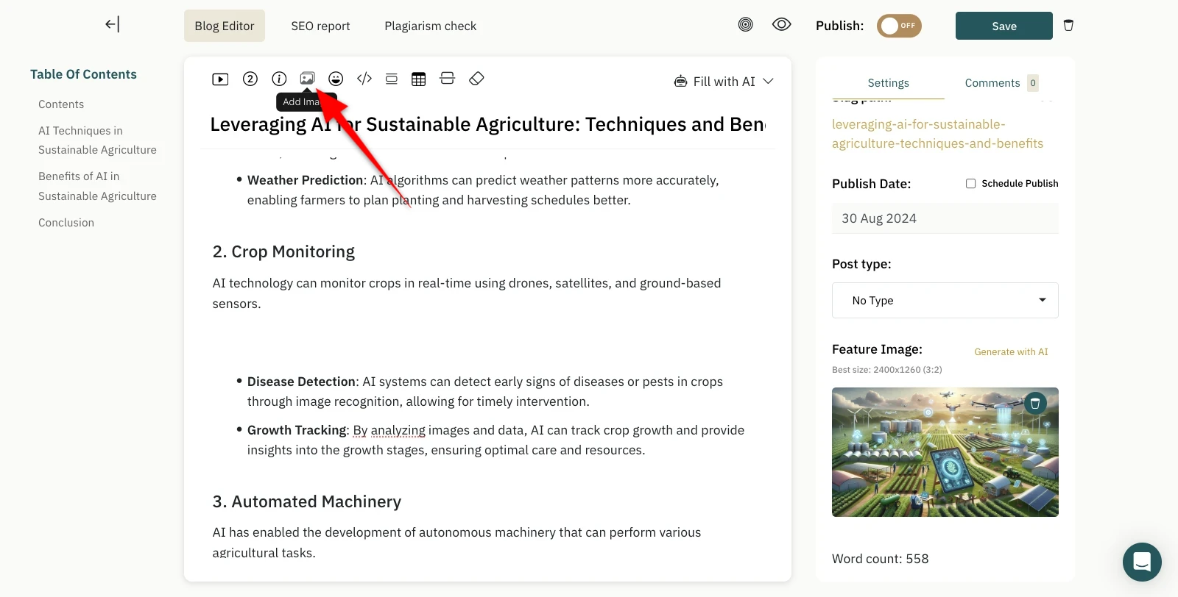Click the feature image thumbnail
Viewport: 1178px width, 597px height.
click(x=945, y=452)
